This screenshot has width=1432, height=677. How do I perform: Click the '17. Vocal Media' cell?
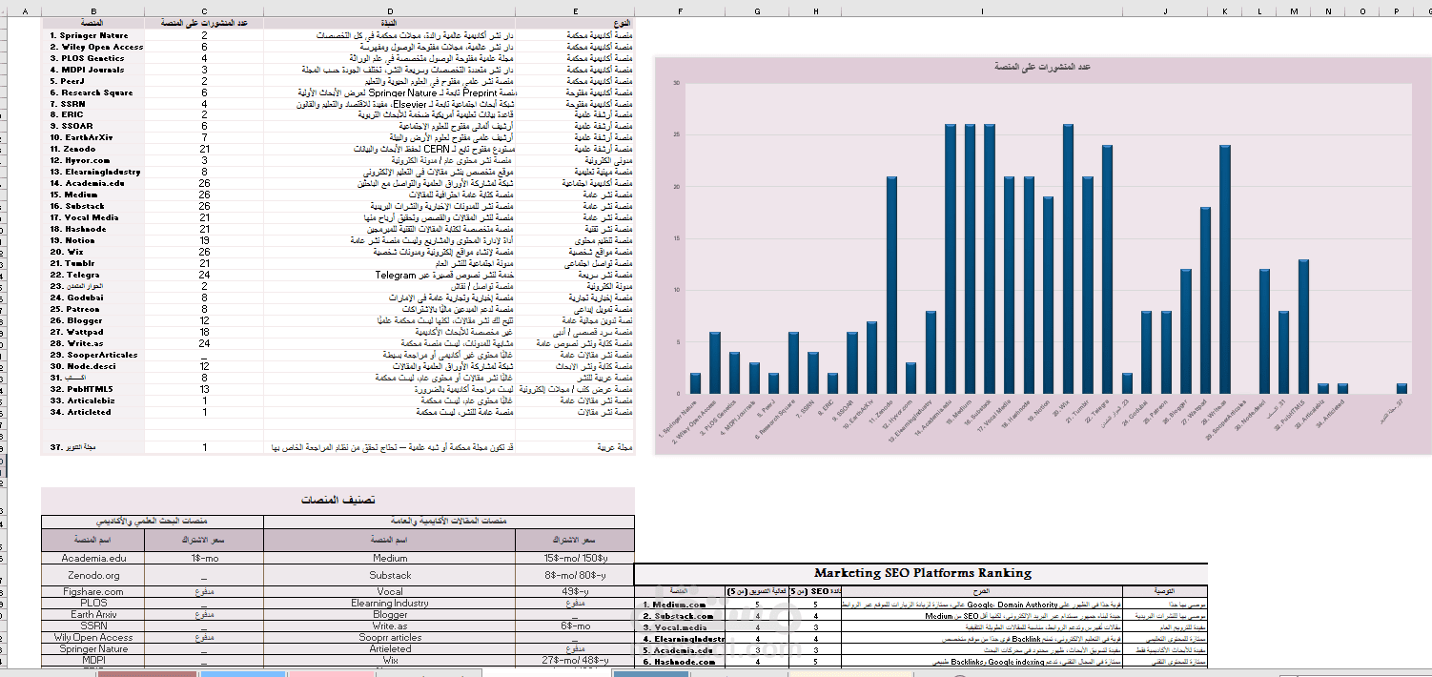92,217
